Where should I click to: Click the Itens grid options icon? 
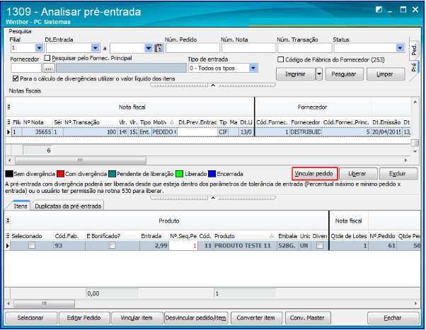pos(8,220)
